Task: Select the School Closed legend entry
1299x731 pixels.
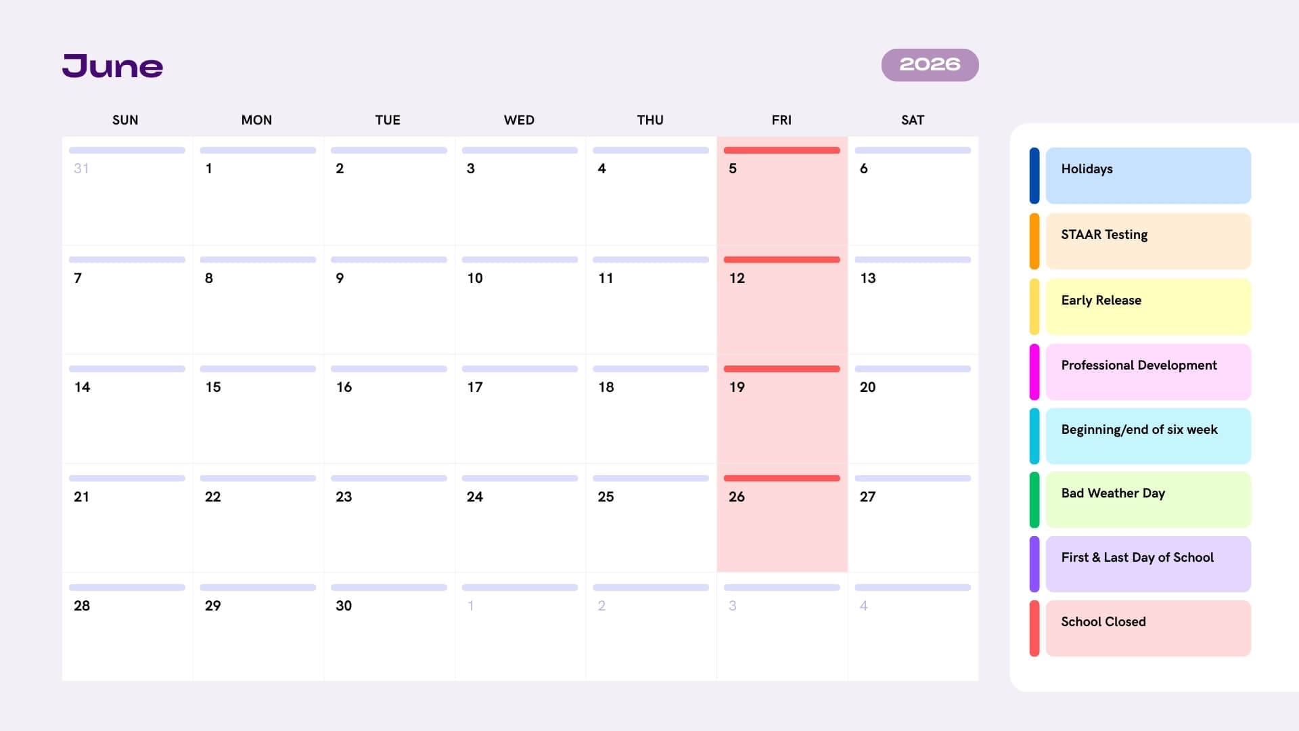Action: (x=1147, y=628)
